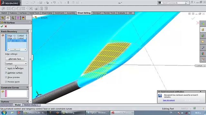The width and height of the screenshot is (206, 115).
Task: Open ConfigurationManager tab icon
Action: pyautogui.click(x=13, y=18)
